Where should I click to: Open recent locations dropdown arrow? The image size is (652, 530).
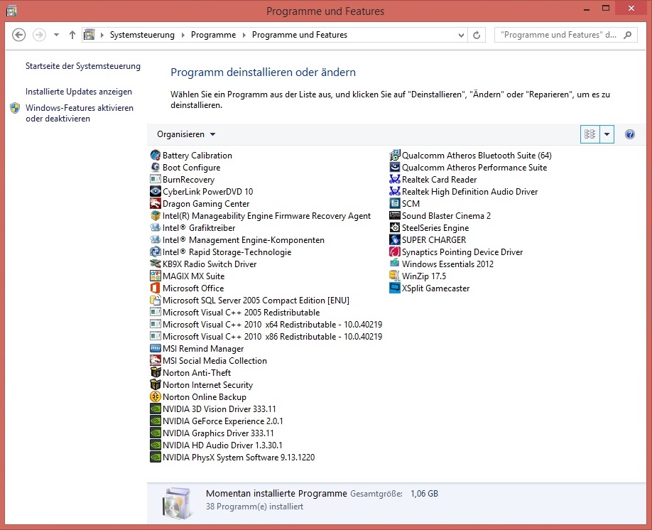[56, 35]
